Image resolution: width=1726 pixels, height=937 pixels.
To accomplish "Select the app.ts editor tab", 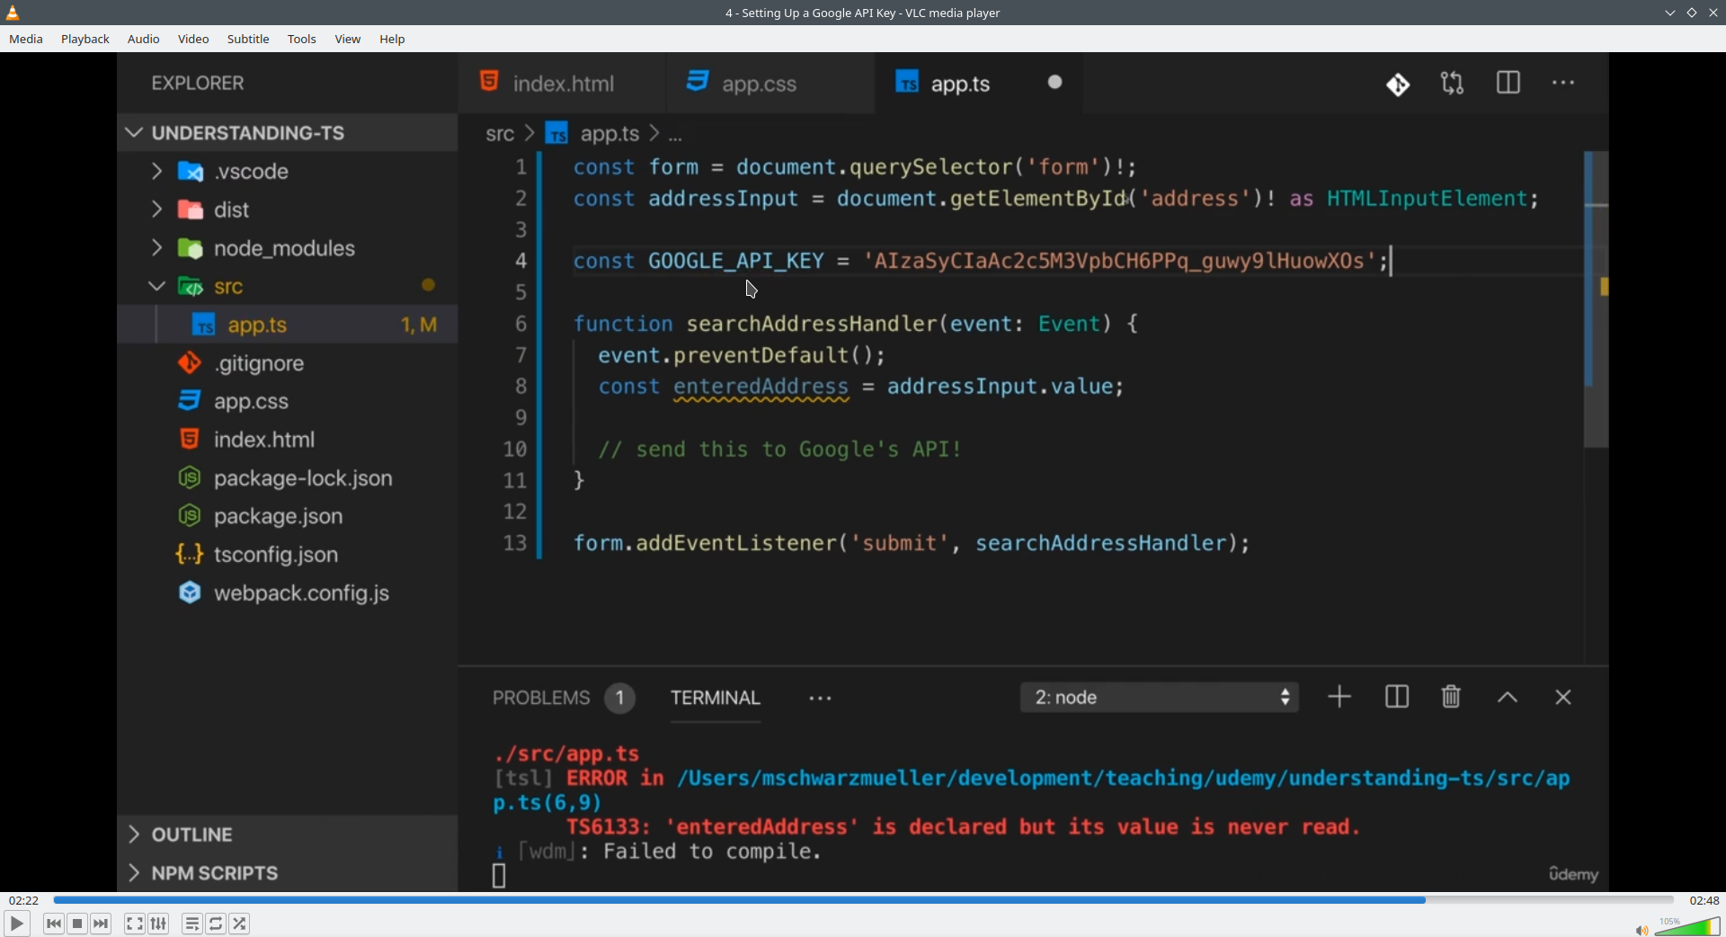I will (x=978, y=83).
